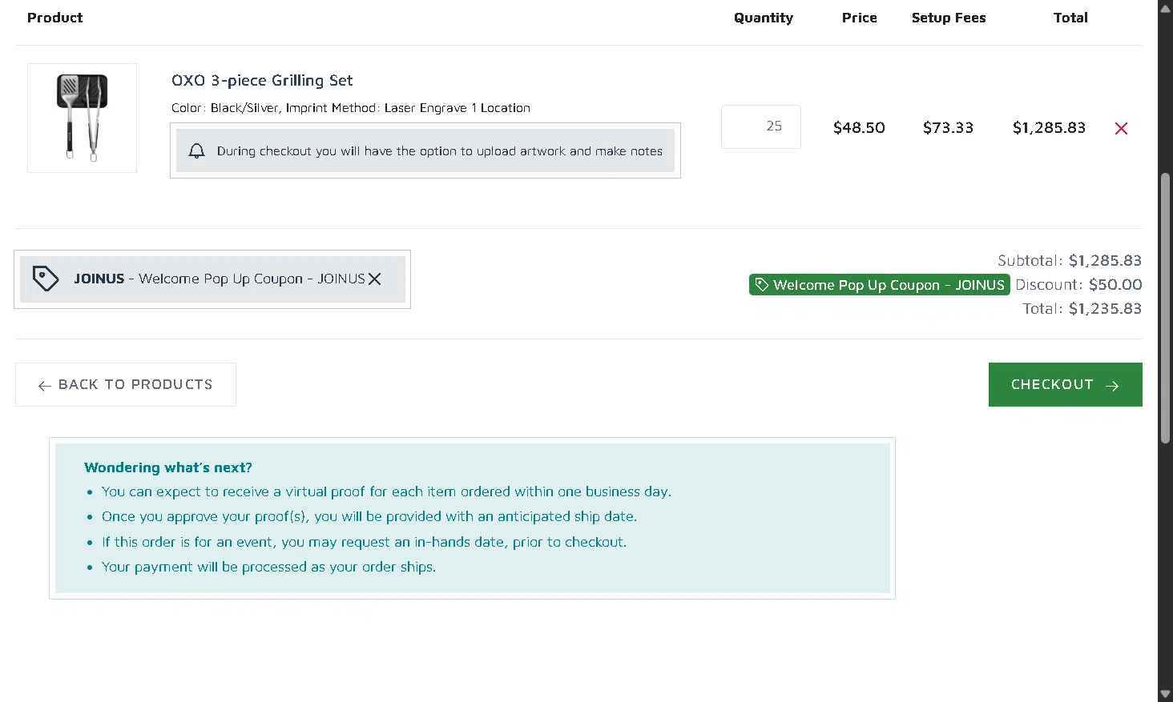Click the Setup Fees column header
The image size is (1173, 702).
(949, 18)
